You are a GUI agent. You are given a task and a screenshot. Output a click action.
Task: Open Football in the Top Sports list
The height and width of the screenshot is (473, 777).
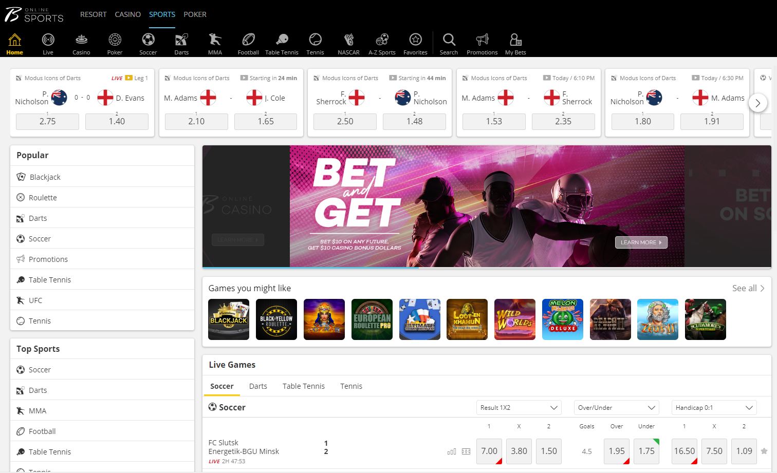[102, 431]
